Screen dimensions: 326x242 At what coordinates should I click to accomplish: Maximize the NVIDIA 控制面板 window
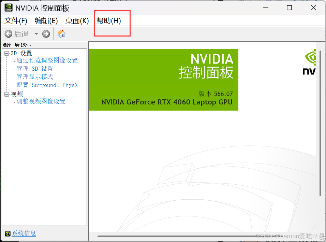pos(289,8)
